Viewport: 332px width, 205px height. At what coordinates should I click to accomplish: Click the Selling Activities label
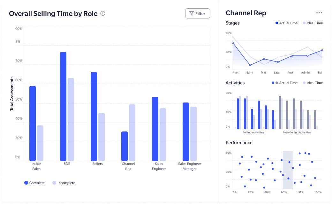click(253, 133)
